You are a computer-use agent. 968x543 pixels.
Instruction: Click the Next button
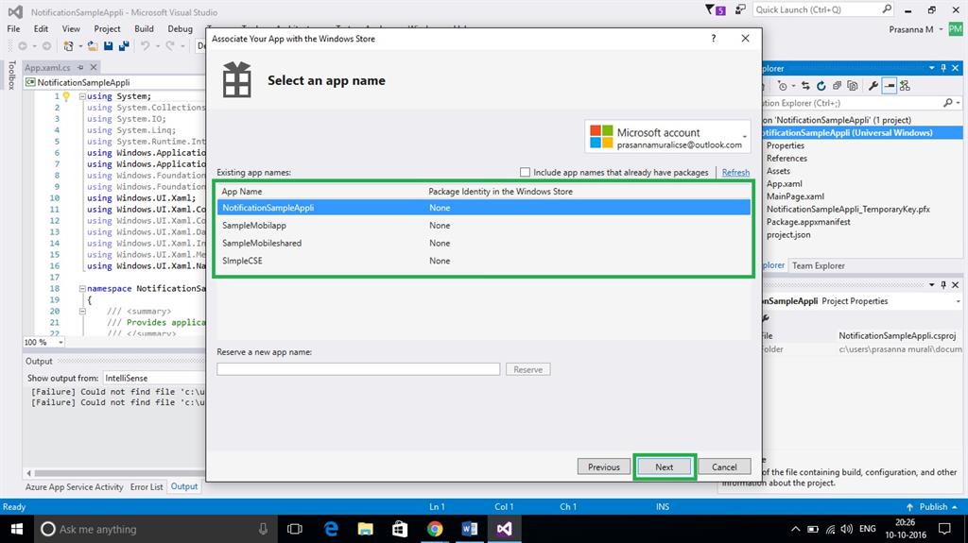click(x=665, y=467)
